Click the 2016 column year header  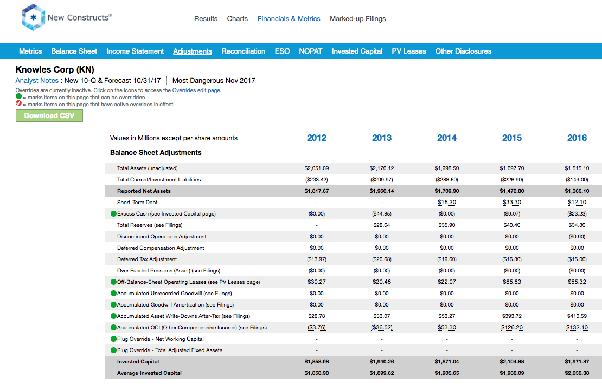[577, 138]
